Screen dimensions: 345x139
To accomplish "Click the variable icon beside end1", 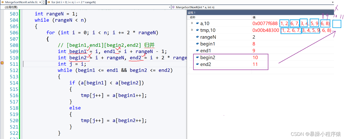I will pyautogui.click(x=197, y=51).
